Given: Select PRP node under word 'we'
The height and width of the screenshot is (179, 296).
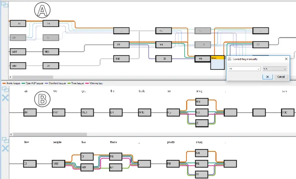Looking at the screenshot, I should (59, 113).
